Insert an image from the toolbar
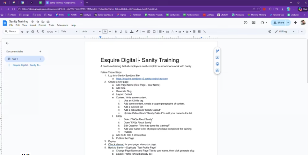The width and height of the screenshot is (308, 155). (154, 31)
